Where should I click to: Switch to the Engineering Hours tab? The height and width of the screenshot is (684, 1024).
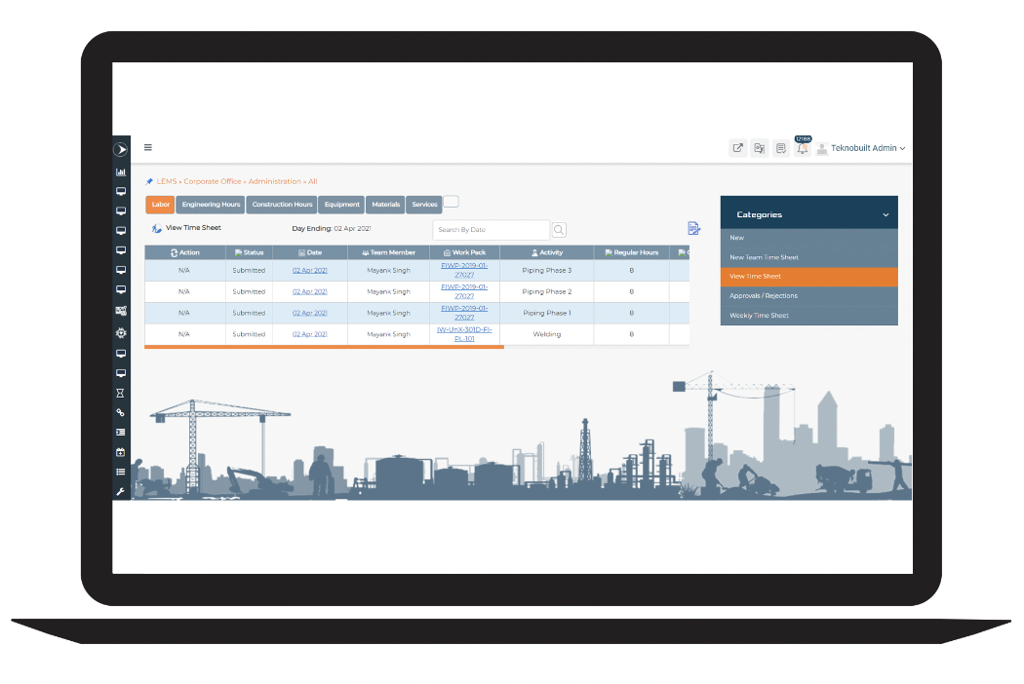click(211, 205)
